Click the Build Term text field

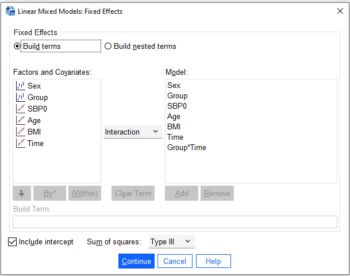[x=175, y=222]
